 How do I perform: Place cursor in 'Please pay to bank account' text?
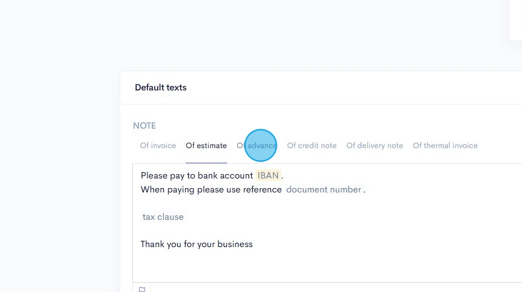pyautogui.click(x=197, y=175)
